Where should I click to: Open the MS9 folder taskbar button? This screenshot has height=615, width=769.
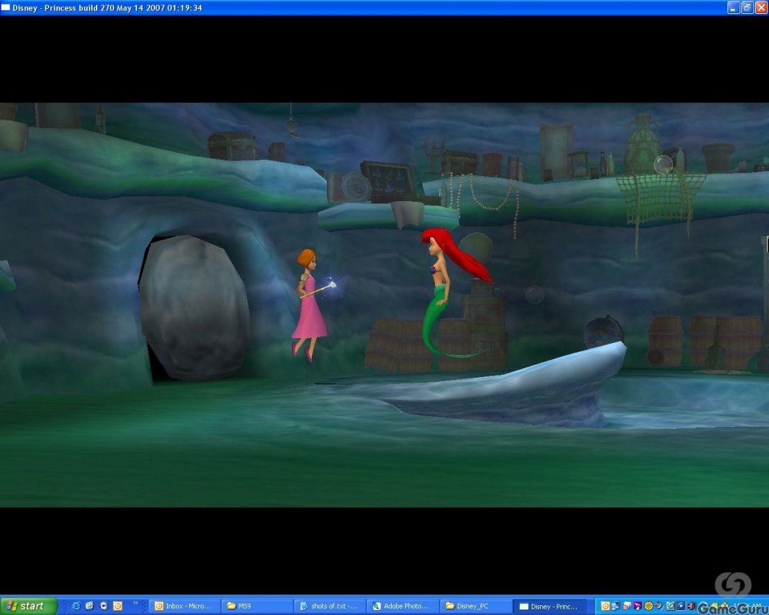(256, 606)
